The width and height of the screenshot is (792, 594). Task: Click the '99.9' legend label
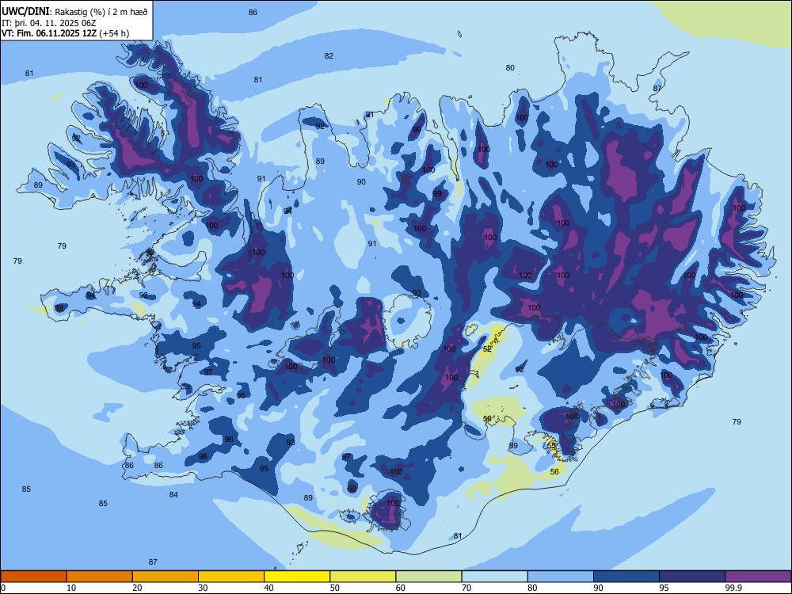(733, 588)
